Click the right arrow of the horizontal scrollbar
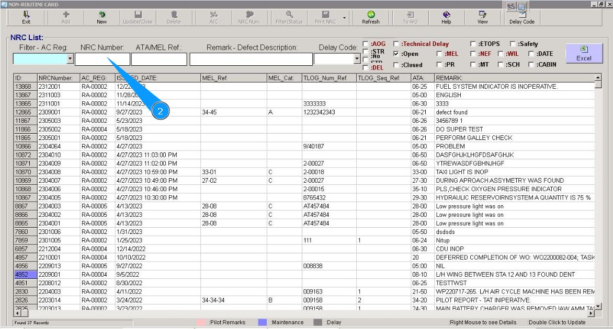The image size is (613, 329). coord(591,313)
